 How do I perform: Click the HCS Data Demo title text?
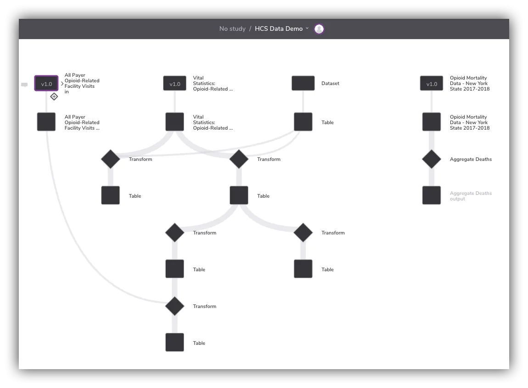[279, 29]
